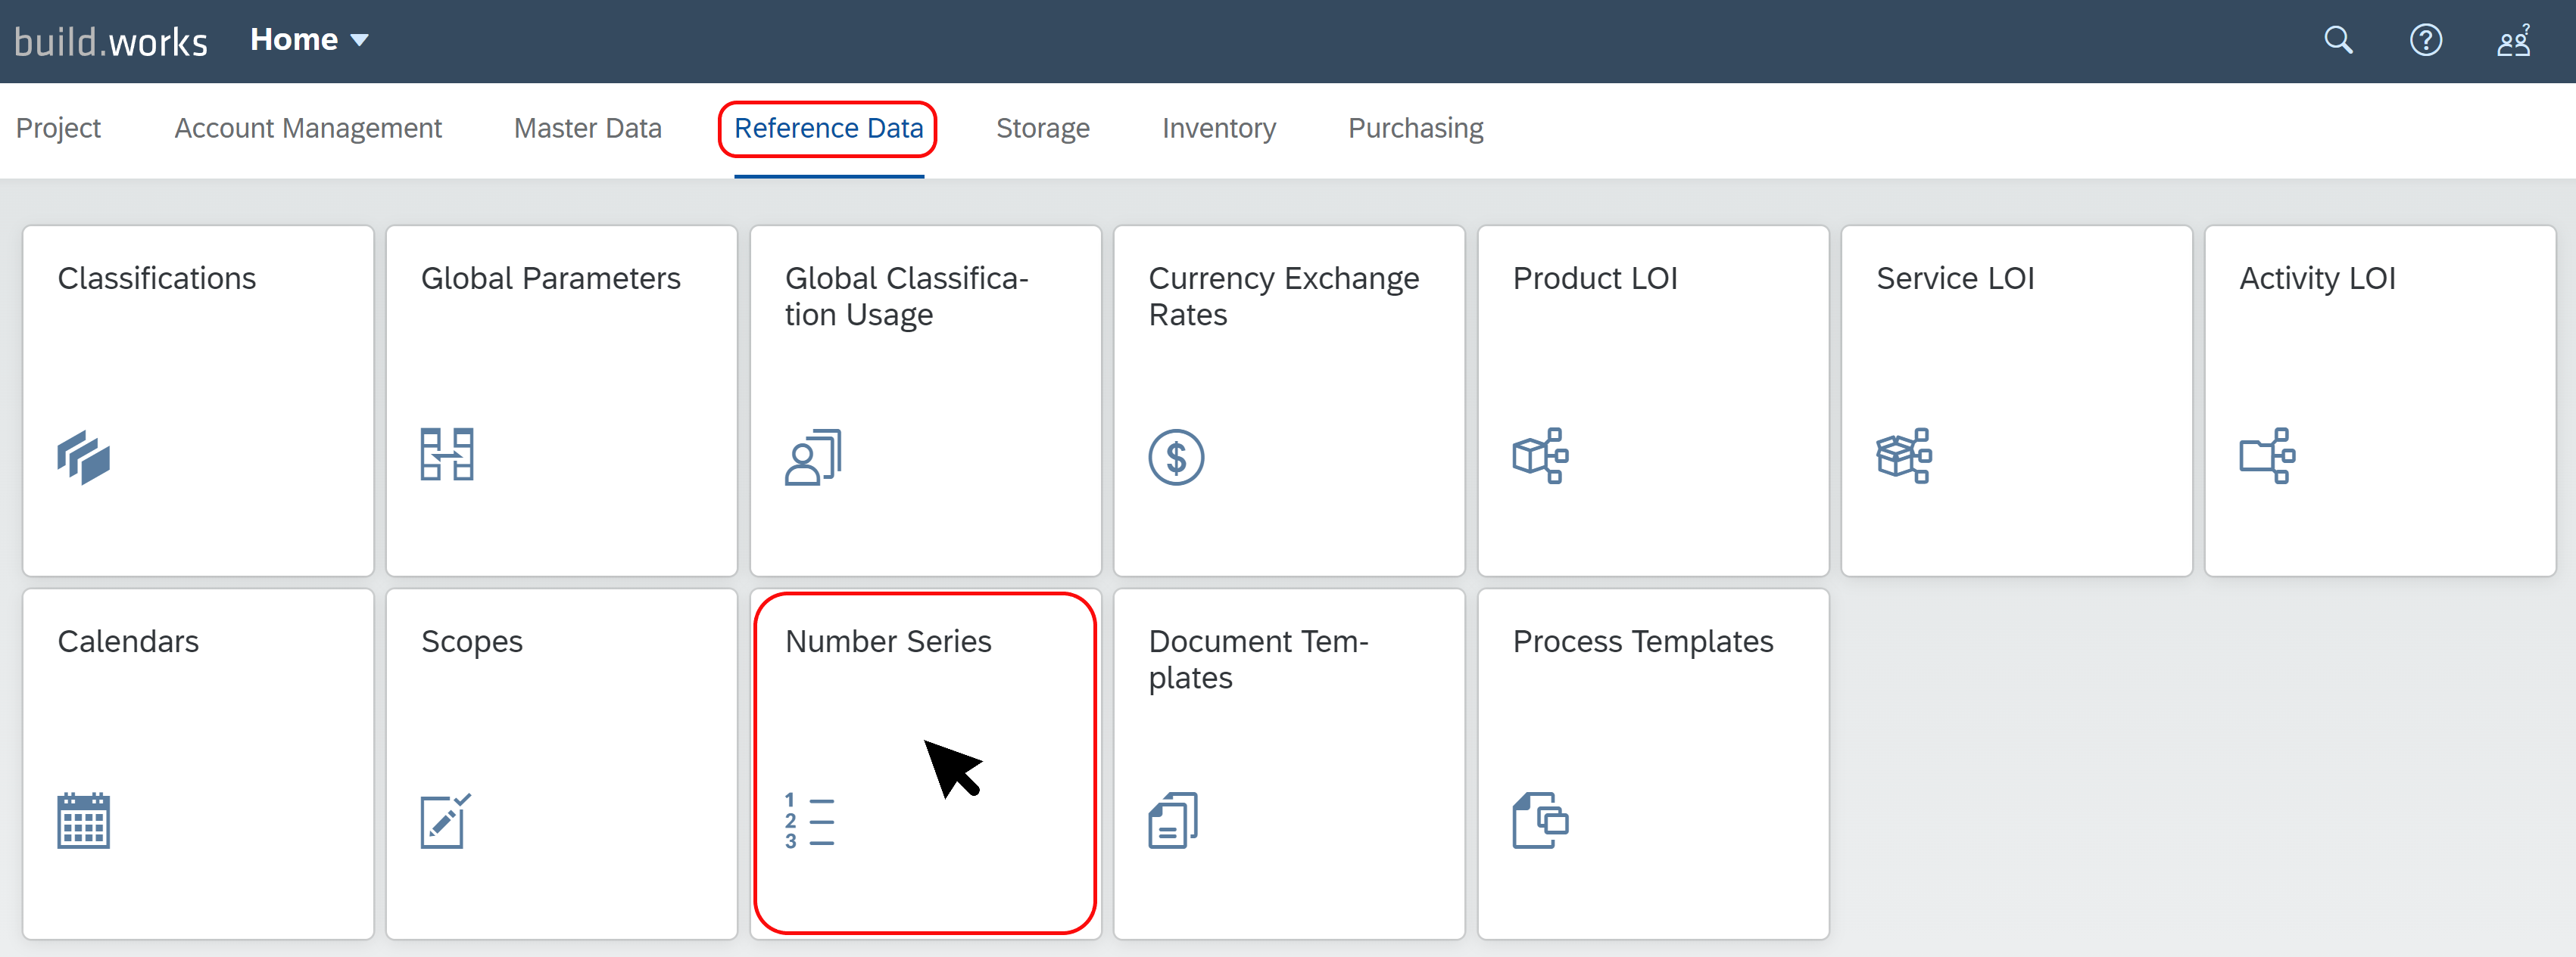2576x957 pixels.
Task: Open the Global Parameters tile title
Action: (x=550, y=278)
